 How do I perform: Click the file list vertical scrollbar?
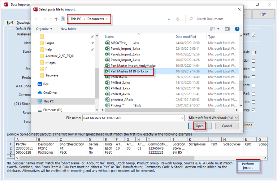click(x=241, y=85)
